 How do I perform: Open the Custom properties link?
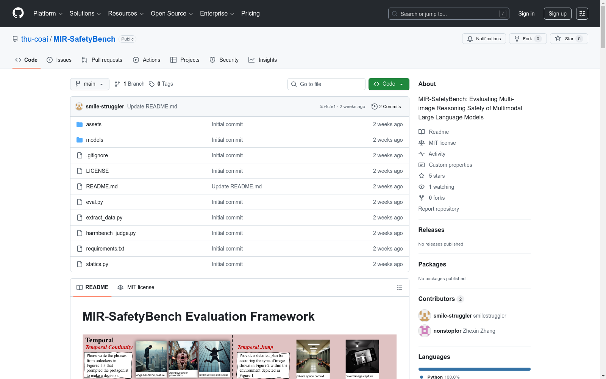click(450, 165)
